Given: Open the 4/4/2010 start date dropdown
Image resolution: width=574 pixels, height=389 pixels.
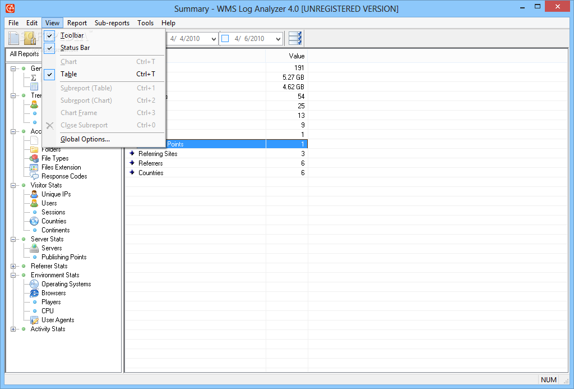Looking at the screenshot, I should coord(214,39).
